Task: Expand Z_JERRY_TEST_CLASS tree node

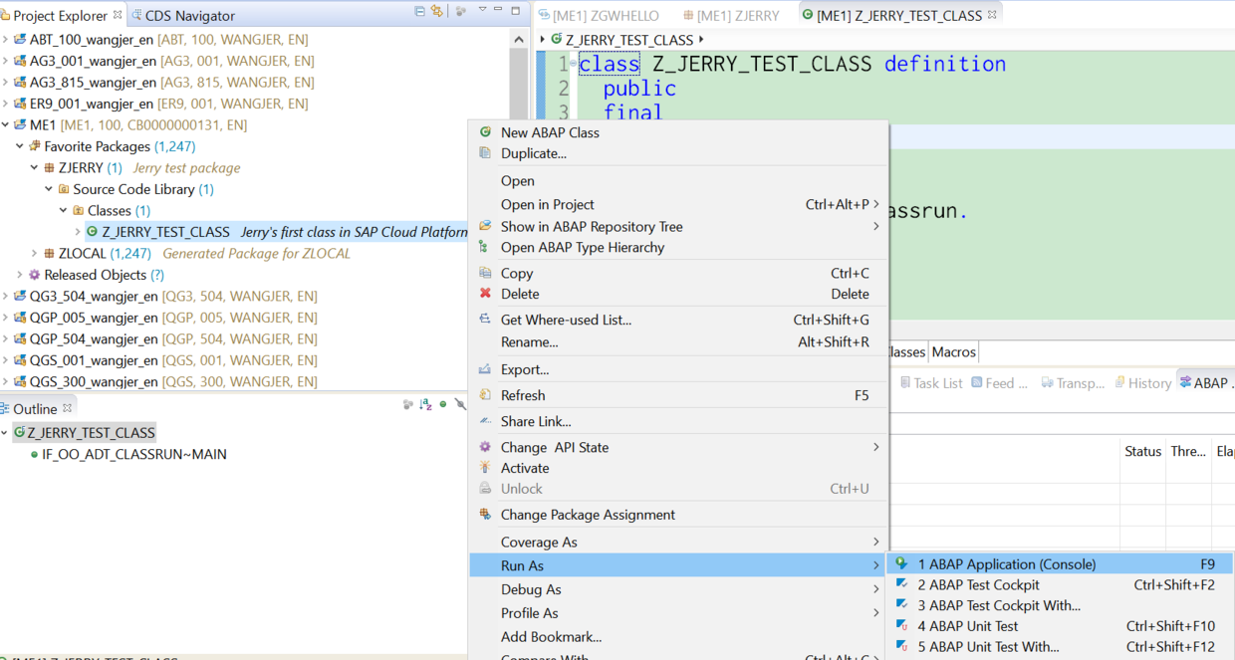Action: (x=79, y=232)
